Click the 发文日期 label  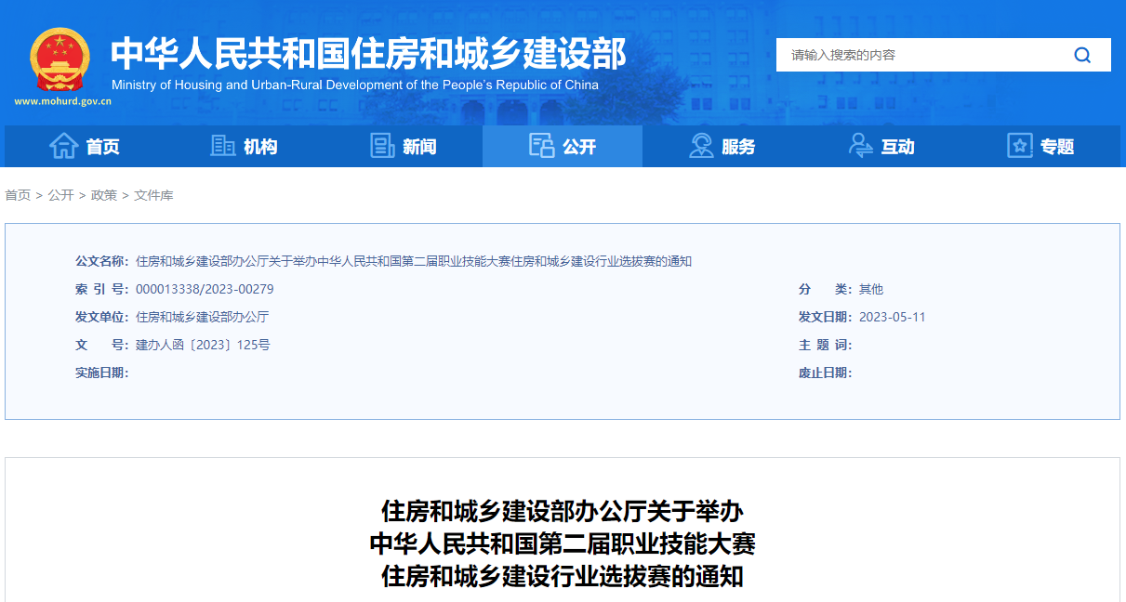coord(826,317)
